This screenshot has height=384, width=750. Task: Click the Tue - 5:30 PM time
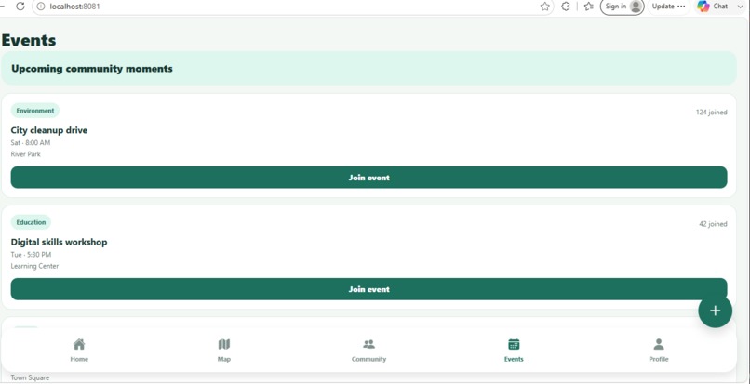pyautogui.click(x=31, y=255)
